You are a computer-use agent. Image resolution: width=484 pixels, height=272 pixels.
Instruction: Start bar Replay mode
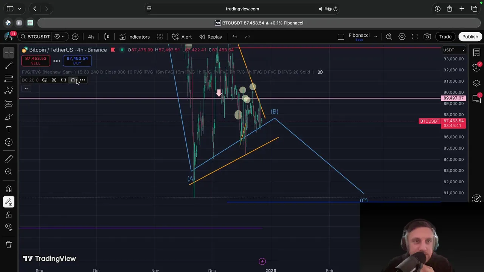coord(211,37)
